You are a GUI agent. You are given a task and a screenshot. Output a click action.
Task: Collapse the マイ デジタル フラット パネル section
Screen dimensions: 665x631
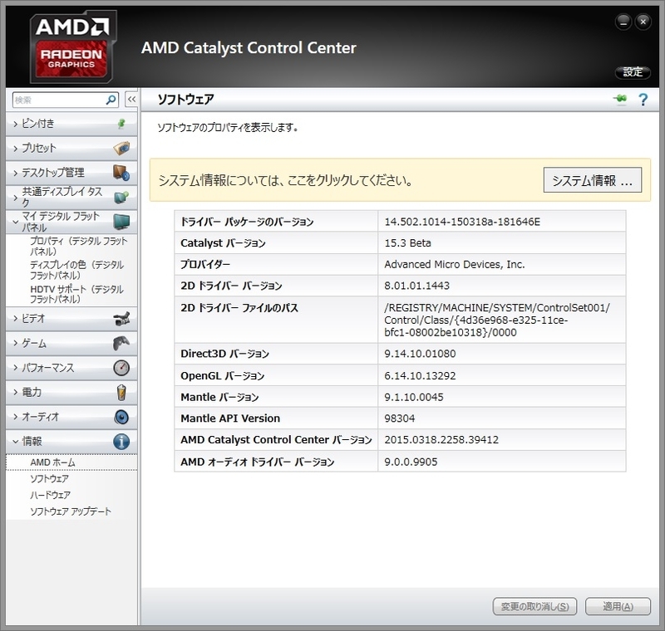point(71,222)
